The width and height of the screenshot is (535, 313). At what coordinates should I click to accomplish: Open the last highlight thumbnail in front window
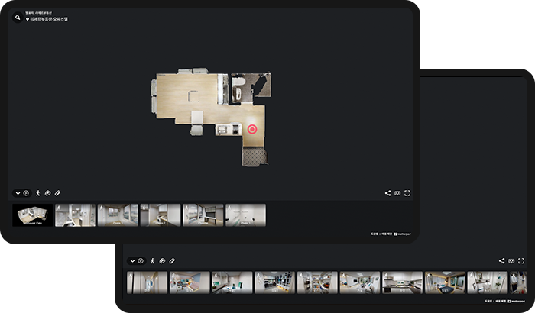coord(245,215)
